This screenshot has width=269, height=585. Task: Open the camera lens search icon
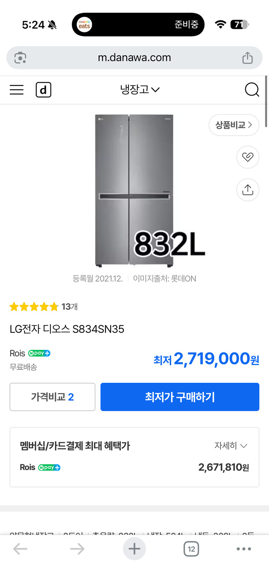coord(20,58)
